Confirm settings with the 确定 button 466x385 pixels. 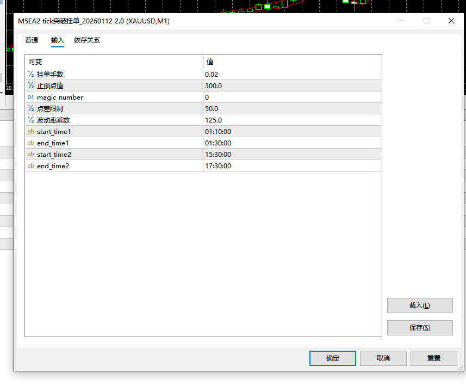coord(332,358)
